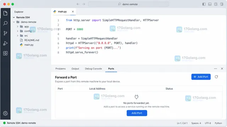Click UTF-8 encoding in the status bar
Screen dimensions: 227x127
[x=208, y=123]
